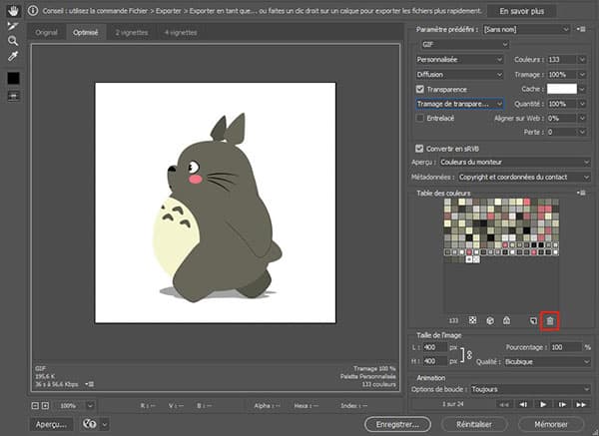
Task: Open the GIF file format dropdown
Action: pyautogui.click(x=464, y=45)
